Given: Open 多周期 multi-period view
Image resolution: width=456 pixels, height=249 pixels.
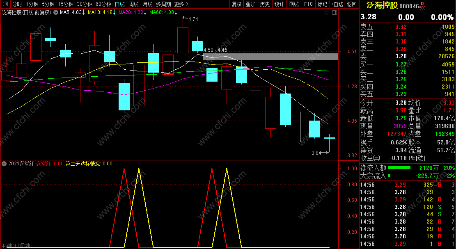Looking at the screenshot, I should pos(163,4).
